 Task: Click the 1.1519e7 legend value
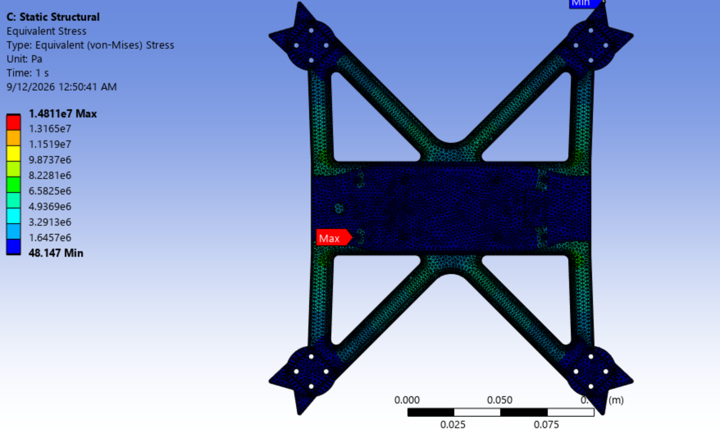[50, 144]
